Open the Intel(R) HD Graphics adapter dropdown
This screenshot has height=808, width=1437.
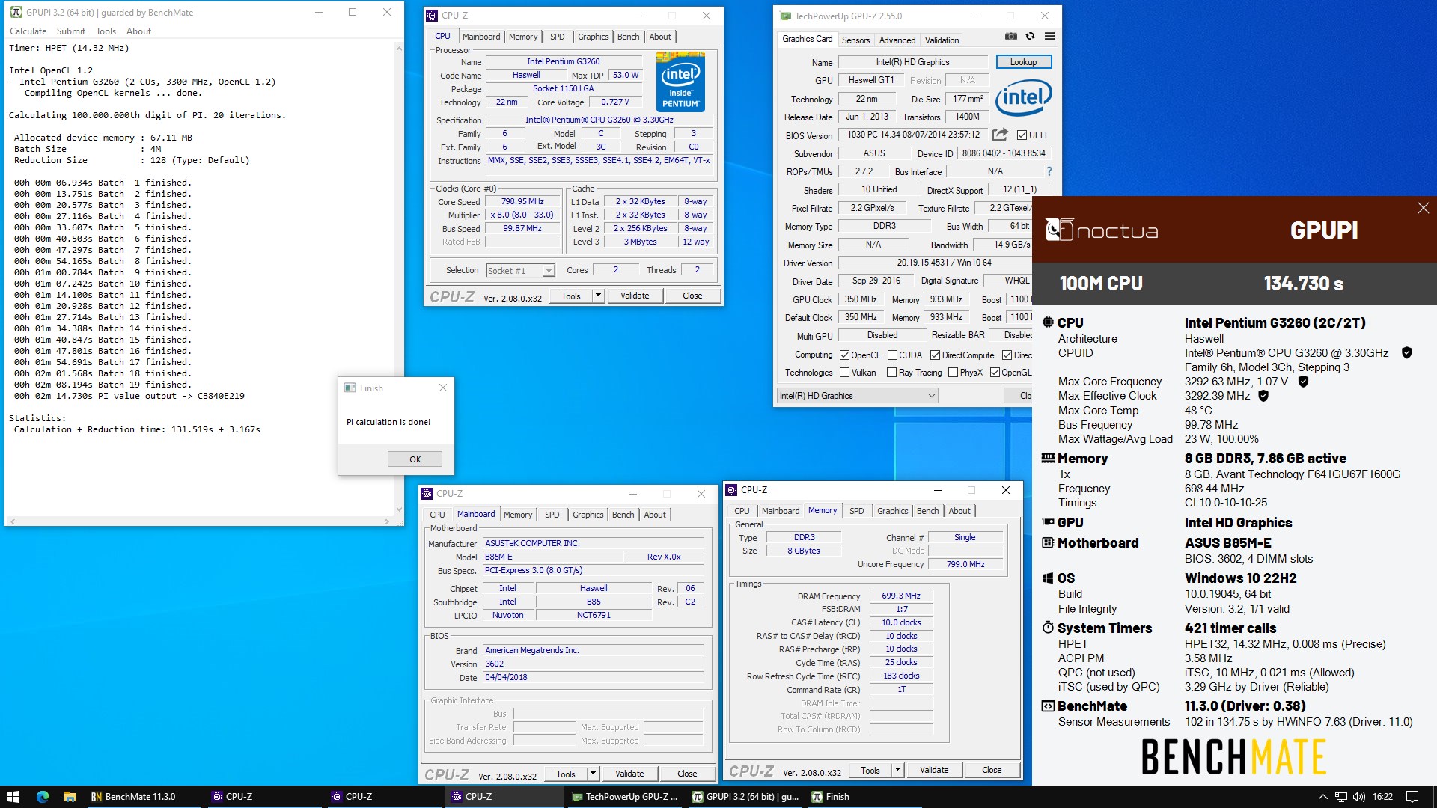pyautogui.click(x=858, y=396)
